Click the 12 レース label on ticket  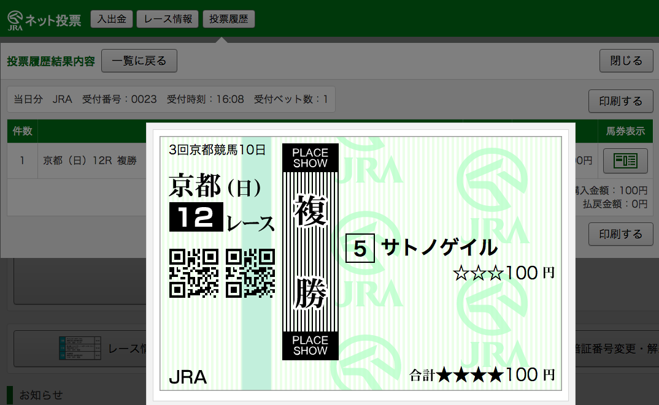(x=222, y=218)
